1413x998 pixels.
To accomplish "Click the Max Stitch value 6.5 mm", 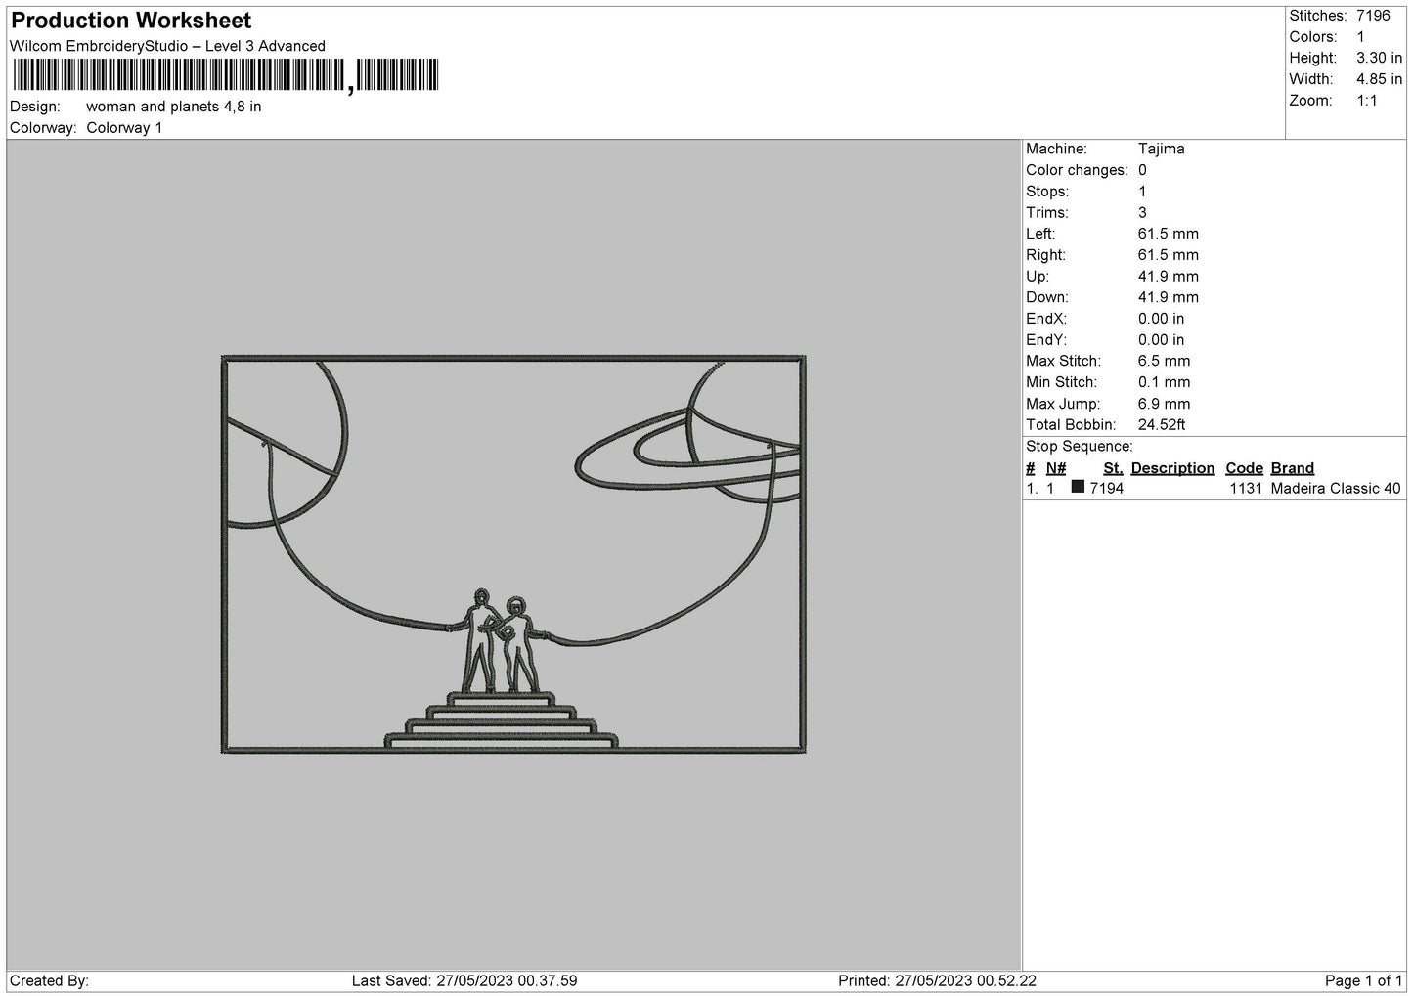I will [1164, 362].
